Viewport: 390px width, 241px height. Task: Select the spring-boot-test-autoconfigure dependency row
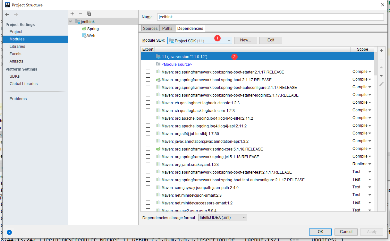pos(257,180)
